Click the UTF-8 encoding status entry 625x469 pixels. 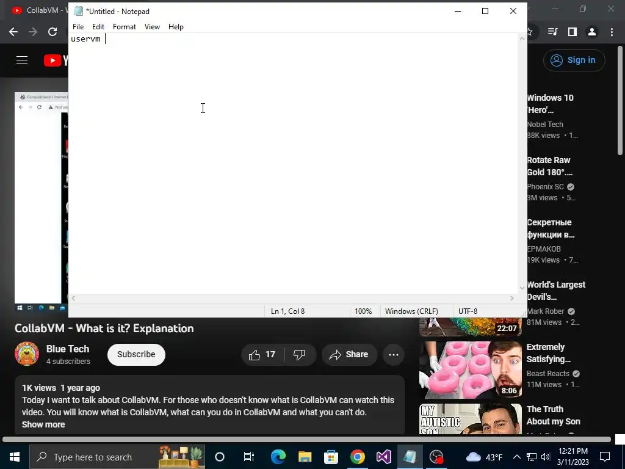(468, 311)
